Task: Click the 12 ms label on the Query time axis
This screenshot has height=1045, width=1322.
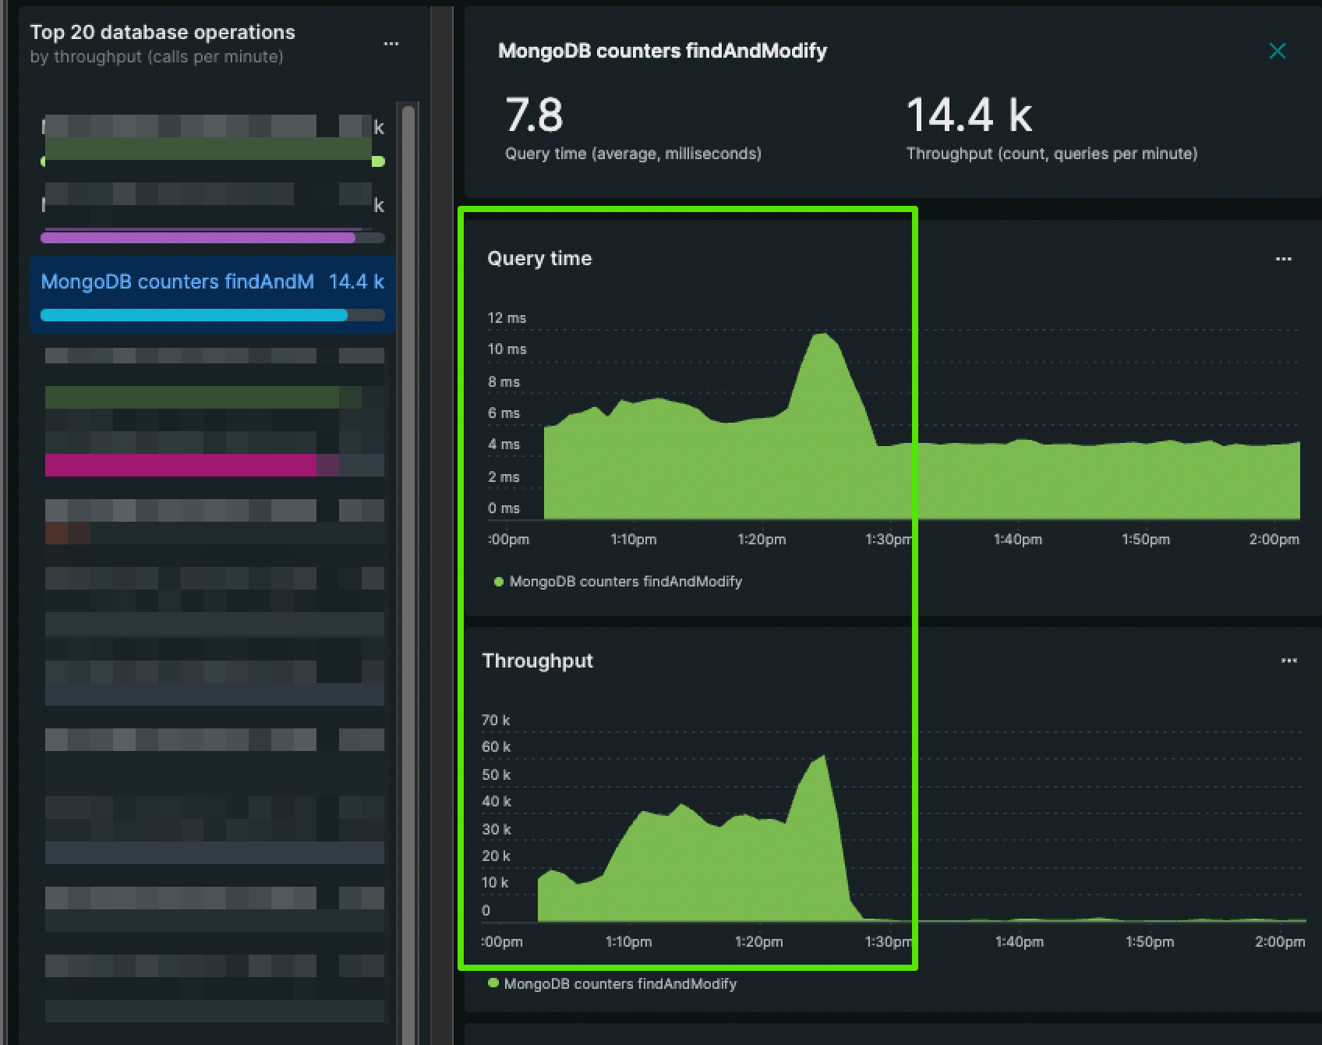Action: click(x=507, y=318)
